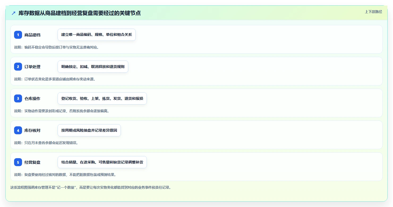The width and height of the screenshot is (393, 207).
Task: Click the step 4 number badge
Action: [x=18, y=130]
